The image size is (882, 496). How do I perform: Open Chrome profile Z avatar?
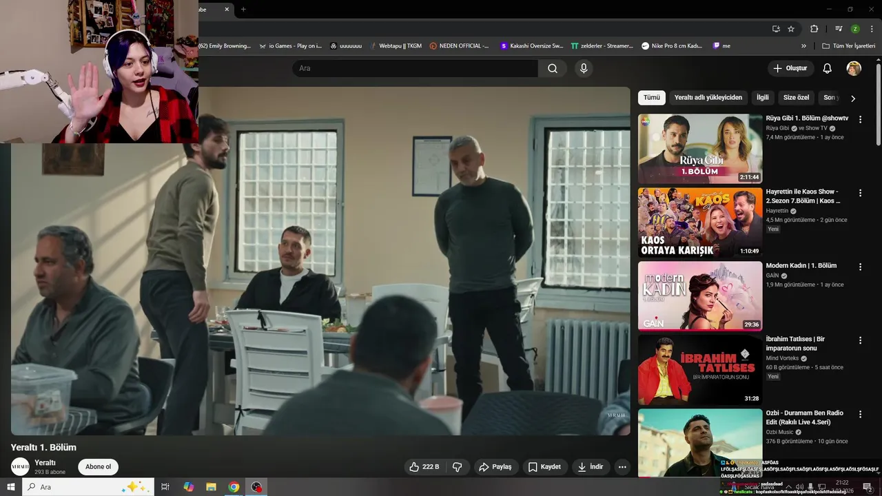coord(855,29)
